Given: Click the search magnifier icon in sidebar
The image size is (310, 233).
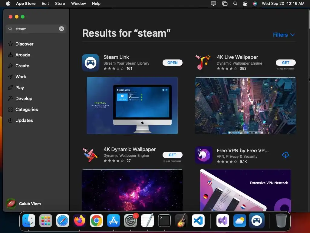Looking at the screenshot, I should click(10, 29).
